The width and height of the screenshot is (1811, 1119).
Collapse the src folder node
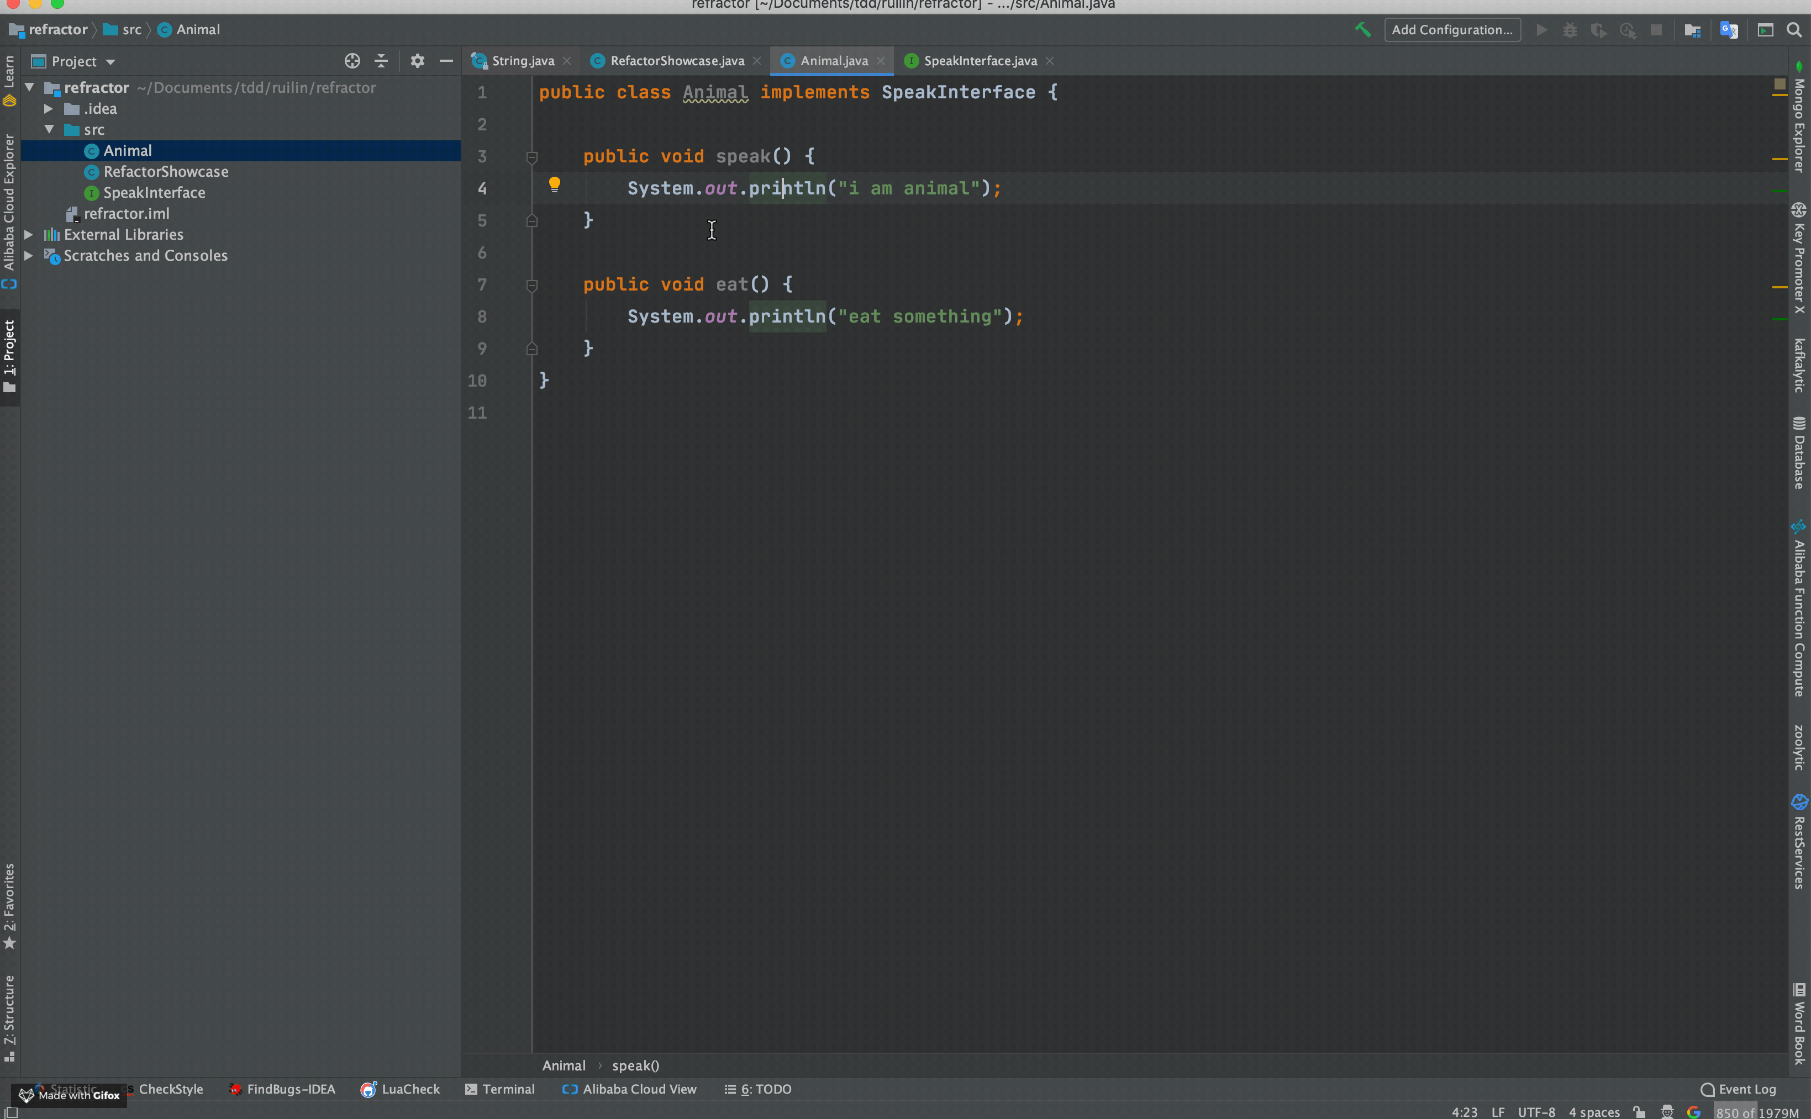49,129
